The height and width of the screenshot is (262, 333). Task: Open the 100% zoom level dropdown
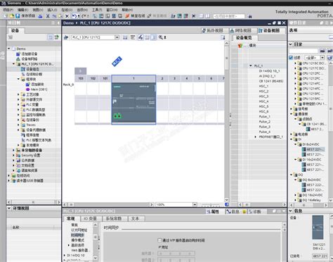(x=195, y=205)
